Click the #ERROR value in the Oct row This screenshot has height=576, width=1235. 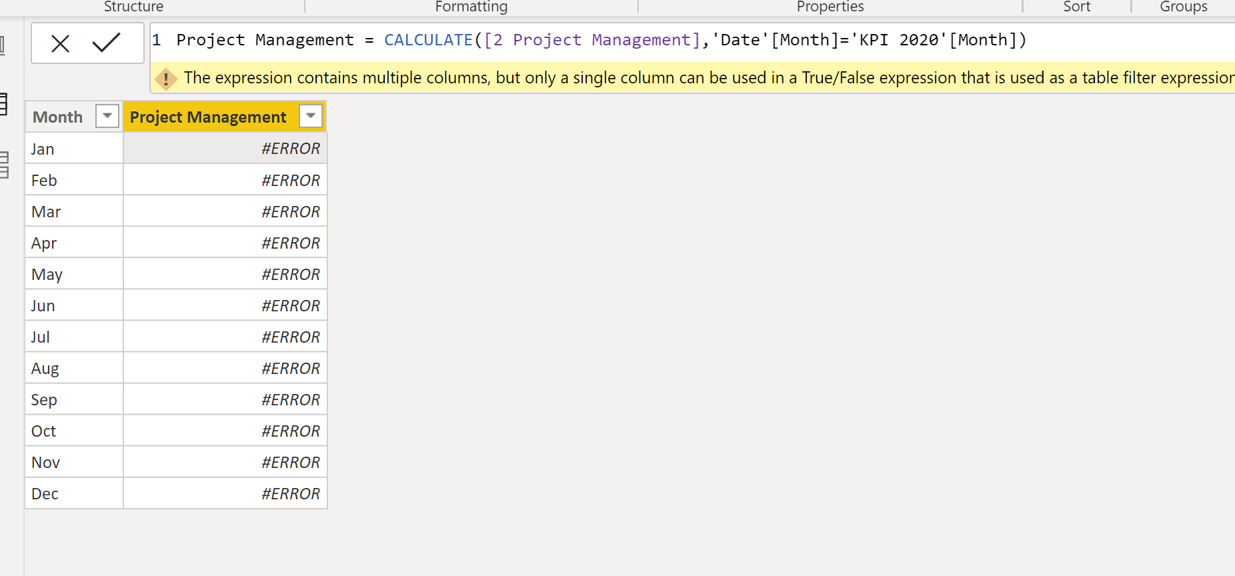click(291, 431)
